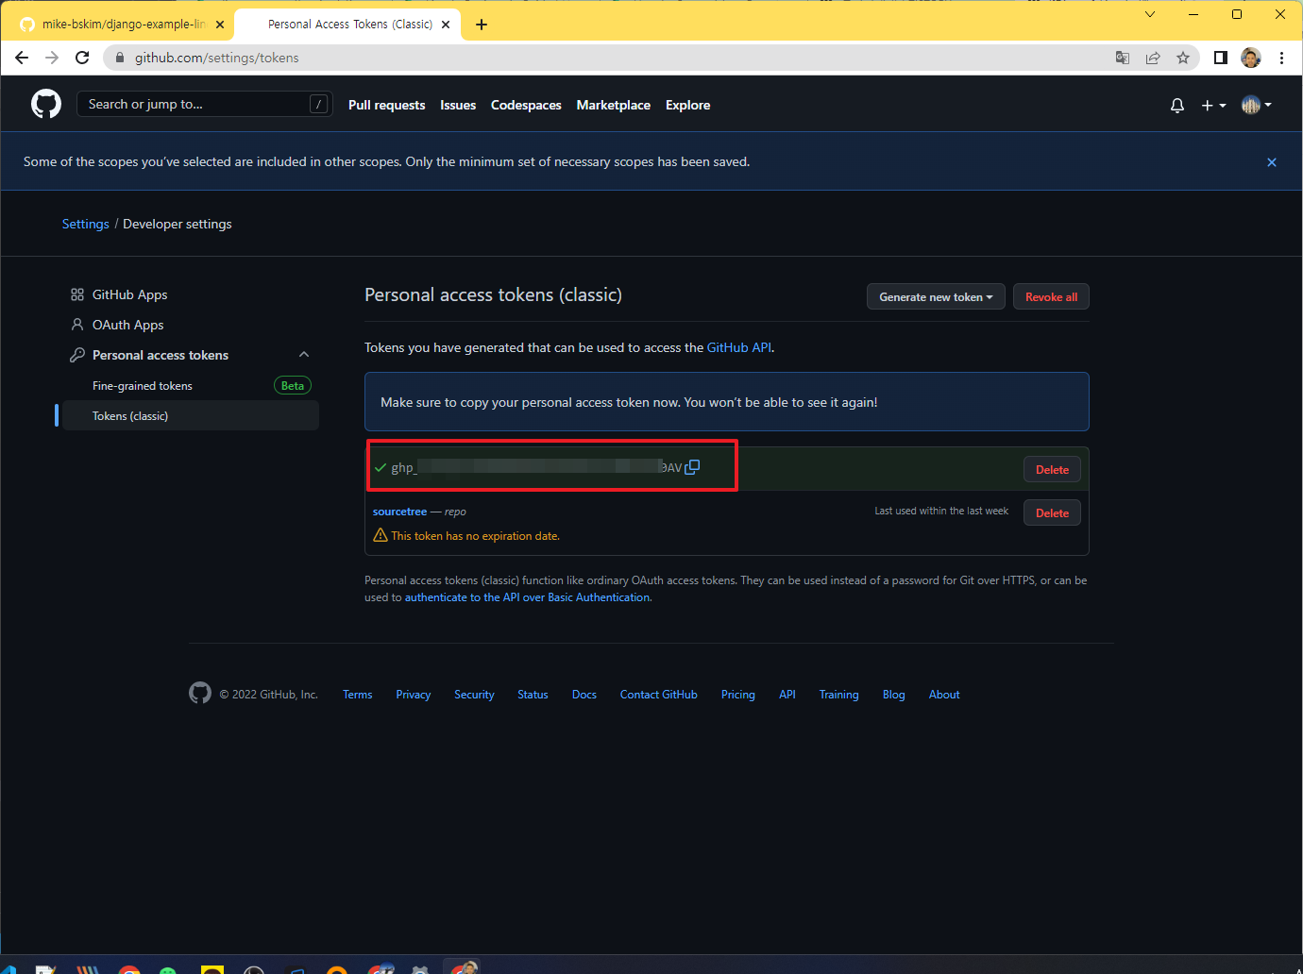Click the 'This token has no expiration date.' warning
The image size is (1303, 974).
(475, 536)
